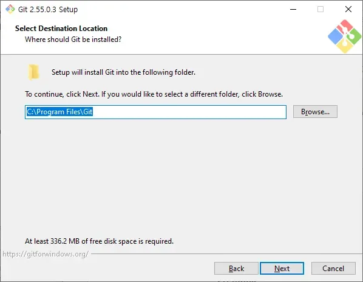Click the separator line beside the gitforwindows URL
The image size is (363, 282).
tap(226, 253)
